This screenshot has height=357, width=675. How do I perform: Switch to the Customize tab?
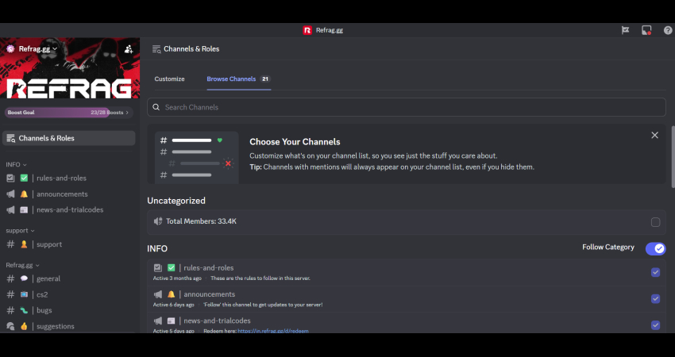point(169,79)
